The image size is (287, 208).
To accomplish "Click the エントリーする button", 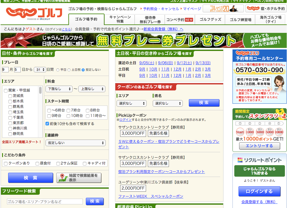I will pos(259,146).
